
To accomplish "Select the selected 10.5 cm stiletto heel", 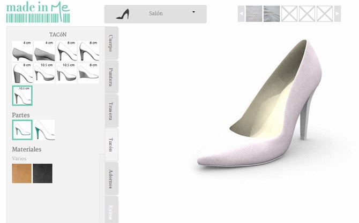I will 22,96.
